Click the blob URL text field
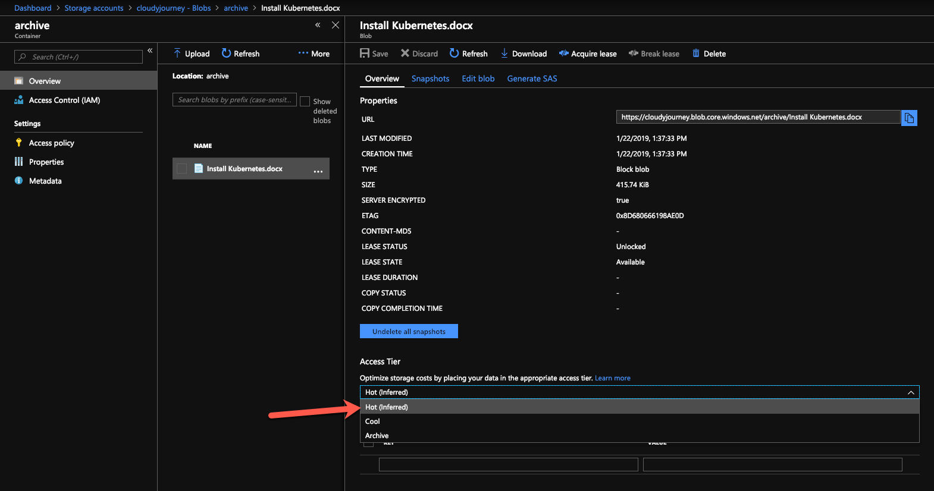 (758, 117)
